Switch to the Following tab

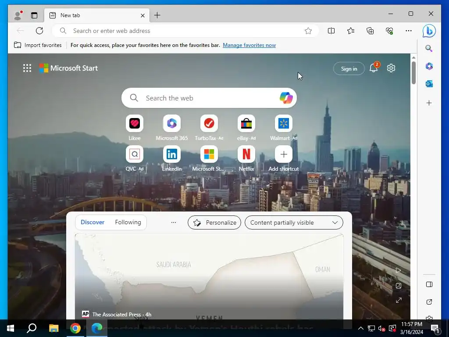[x=128, y=222]
